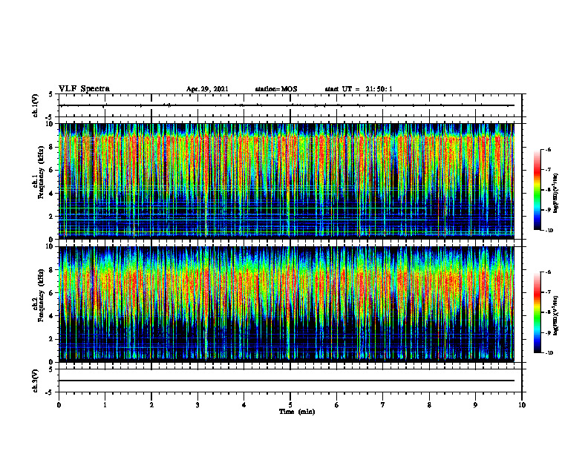The height and width of the screenshot is (454, 588).
Task: Click time axis tick label '7'
Action: pyautogui.click(x=383, y=405)
